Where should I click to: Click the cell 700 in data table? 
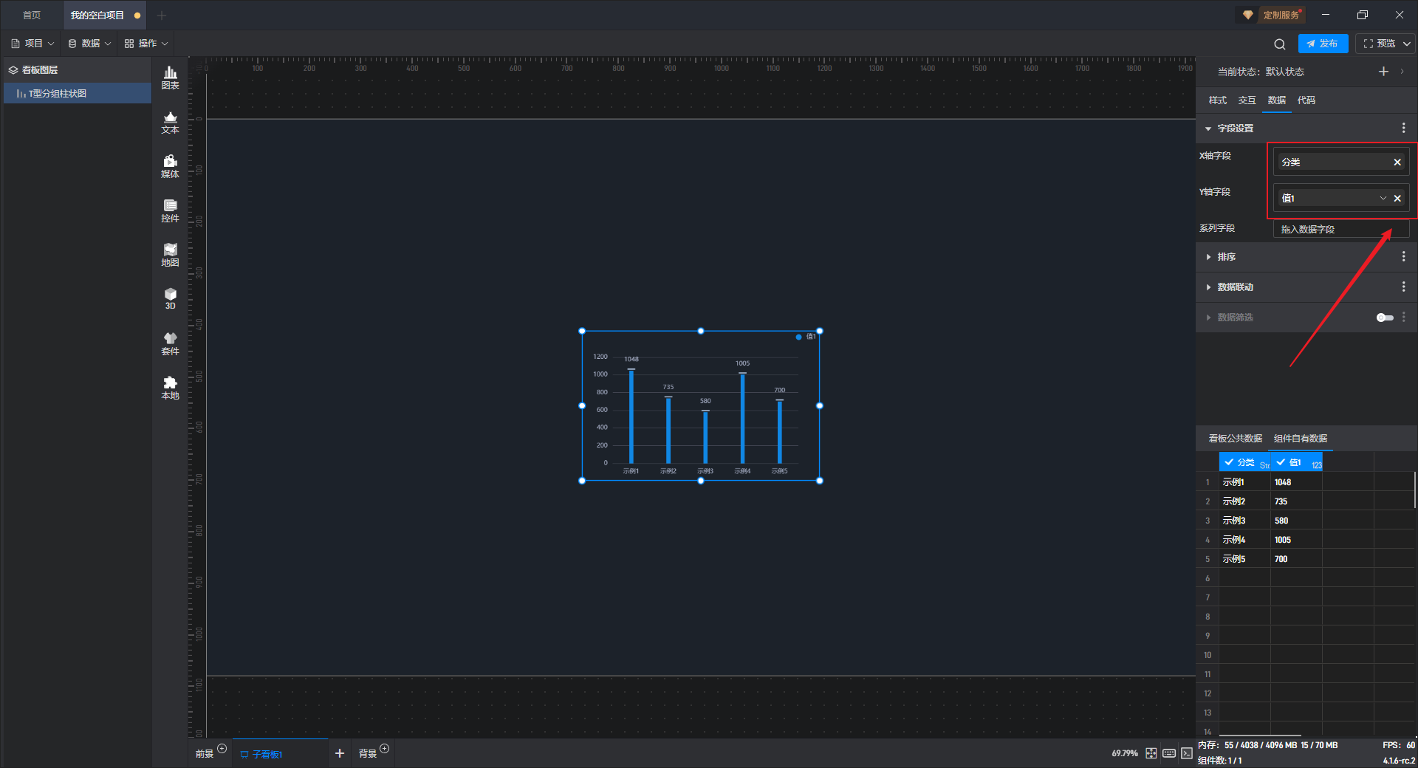(x=1296, y=559)
